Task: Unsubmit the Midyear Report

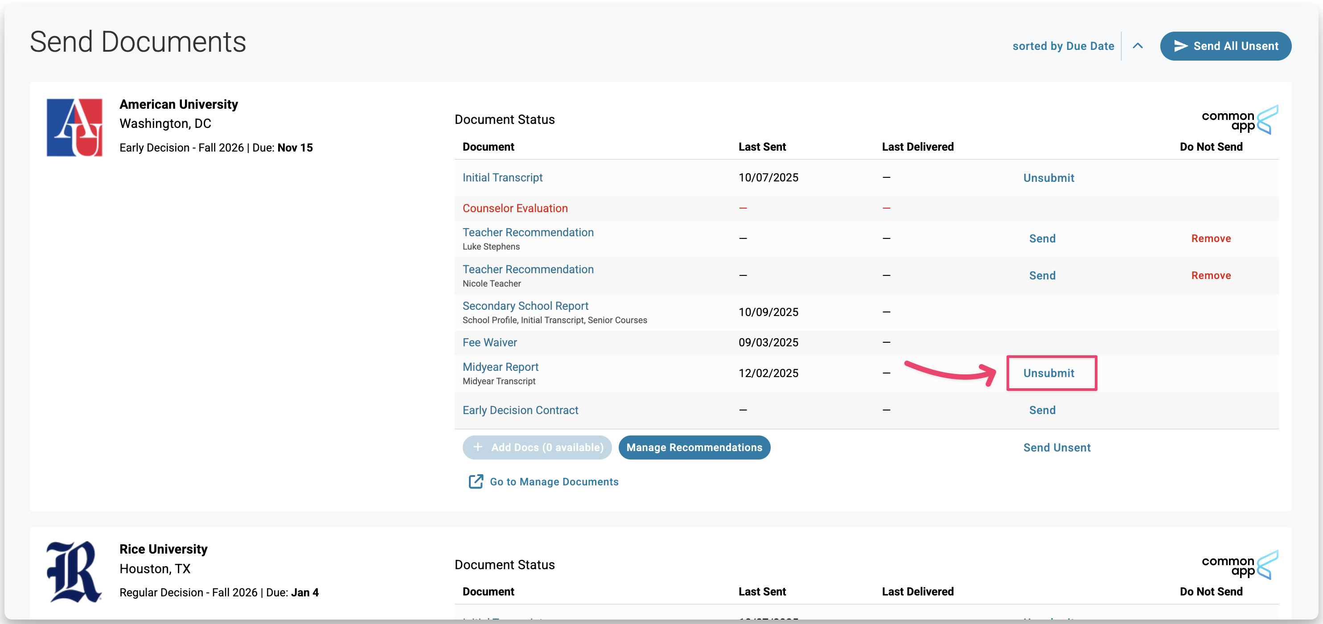Action: click(x=1048, y=373)
